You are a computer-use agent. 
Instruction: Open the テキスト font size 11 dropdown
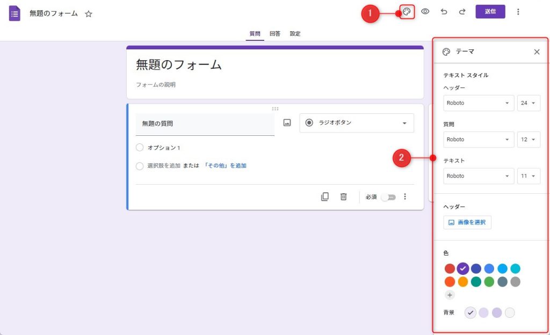coord(529,176)
